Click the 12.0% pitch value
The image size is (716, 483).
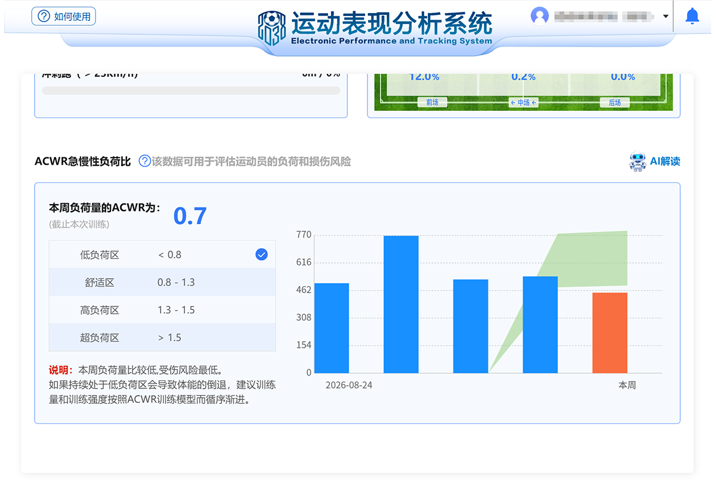click(x=424, y=77)
